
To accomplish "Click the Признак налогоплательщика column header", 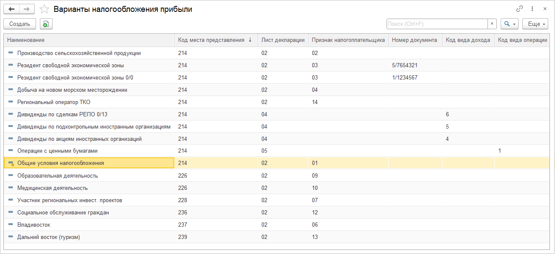I will click(348, 40).
